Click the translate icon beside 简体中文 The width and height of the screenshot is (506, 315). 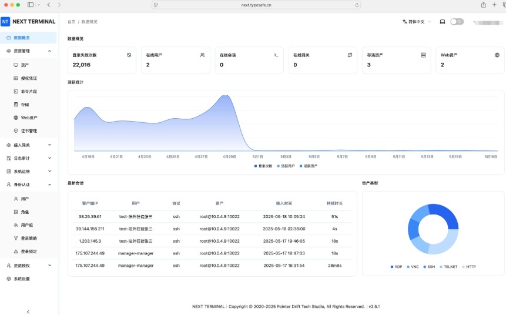[x=405, y=22]
